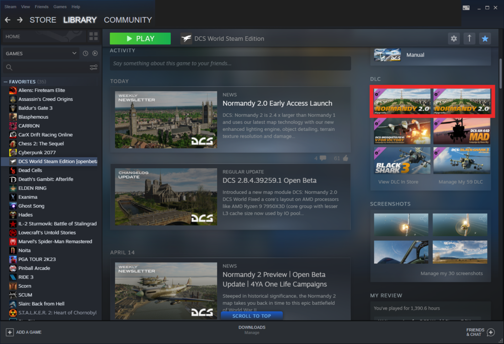The width and height of the screenshot is (504, 344).
Task: Click SCROLL TO TOP button
Action: click(x=251, y=316)
